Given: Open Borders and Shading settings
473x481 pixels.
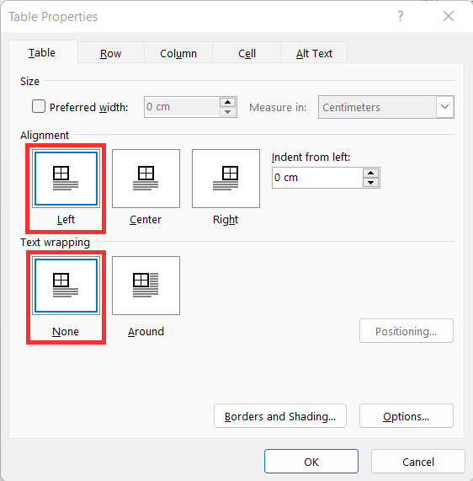Looking at the screenshot, I should [x=280, y=416].
